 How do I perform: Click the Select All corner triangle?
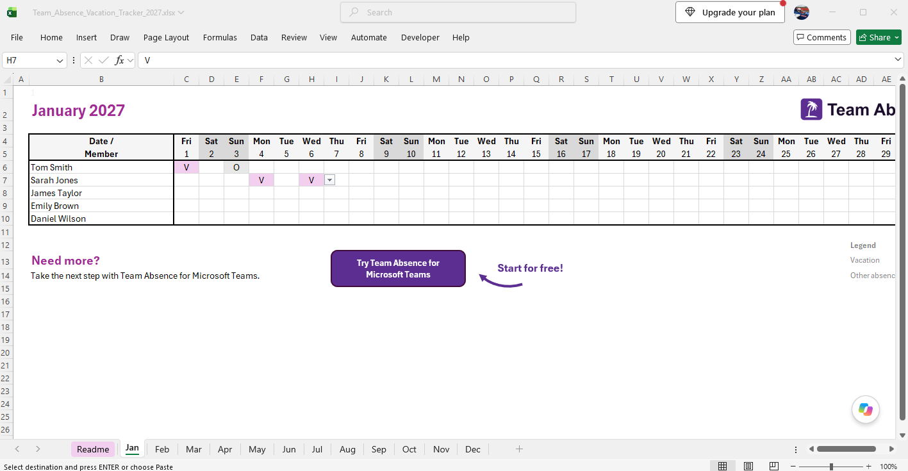point(7,79)
